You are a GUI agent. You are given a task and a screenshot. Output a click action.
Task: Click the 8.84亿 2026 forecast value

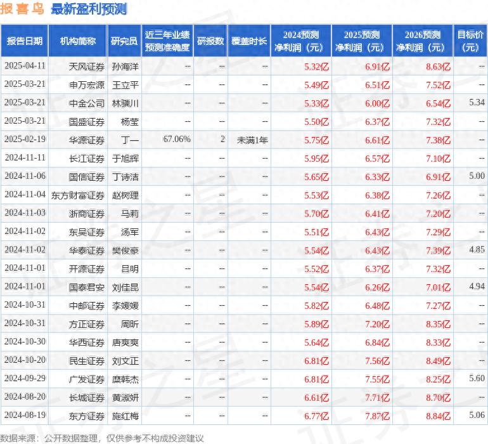tap(438, 415)
